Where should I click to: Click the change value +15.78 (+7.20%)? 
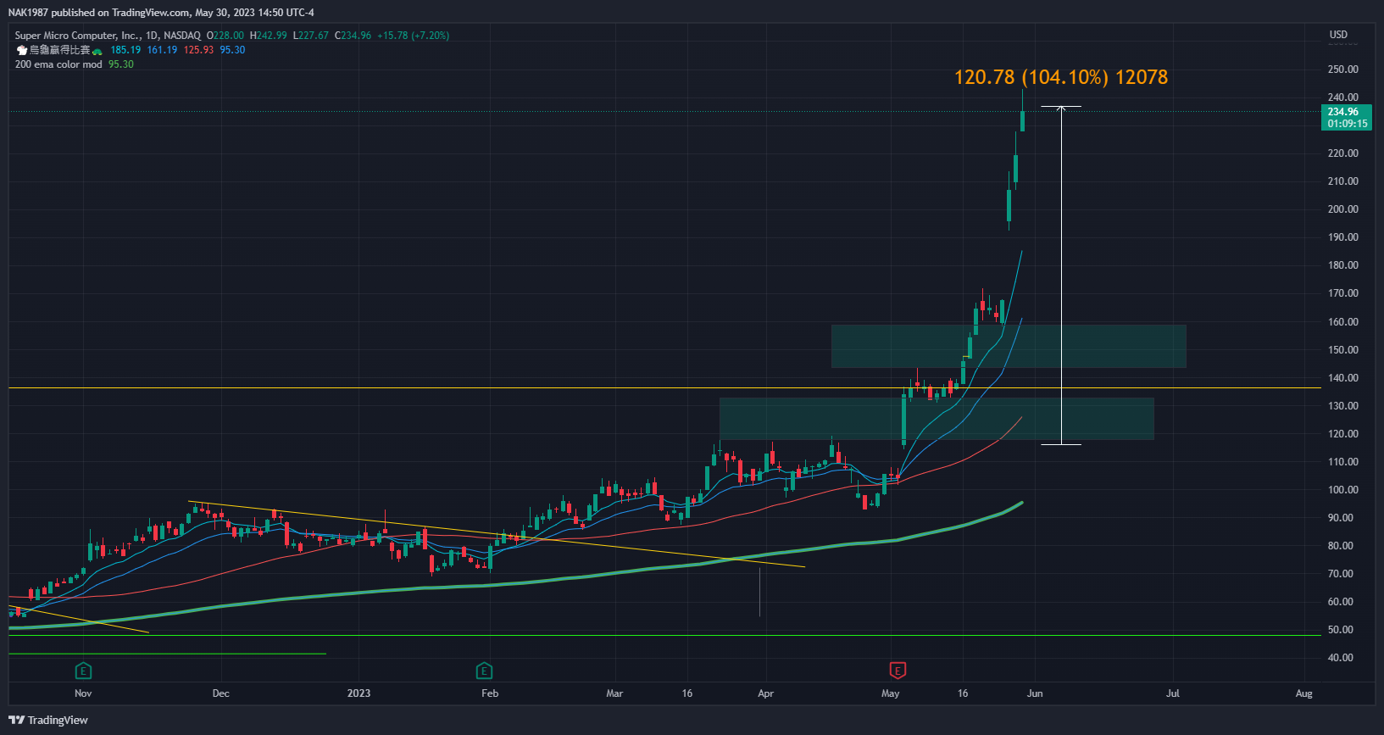(x=414, y=36)
